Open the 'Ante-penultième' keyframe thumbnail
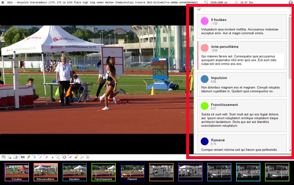 46,172
